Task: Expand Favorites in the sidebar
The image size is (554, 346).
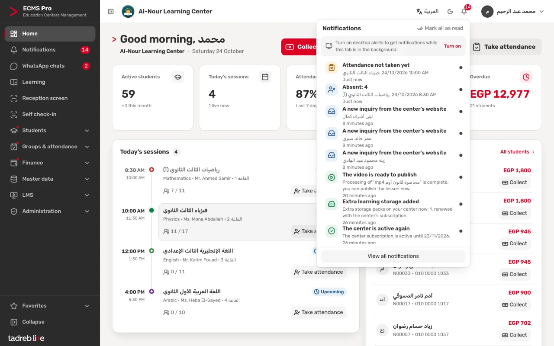Action: (x=50, y=306)
